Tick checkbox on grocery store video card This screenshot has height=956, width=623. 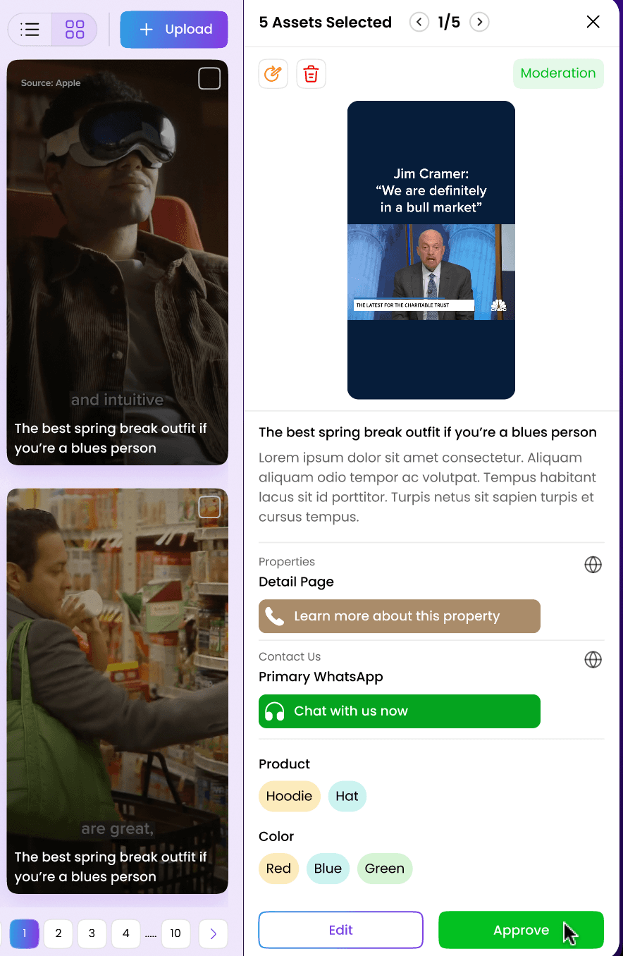209,507
